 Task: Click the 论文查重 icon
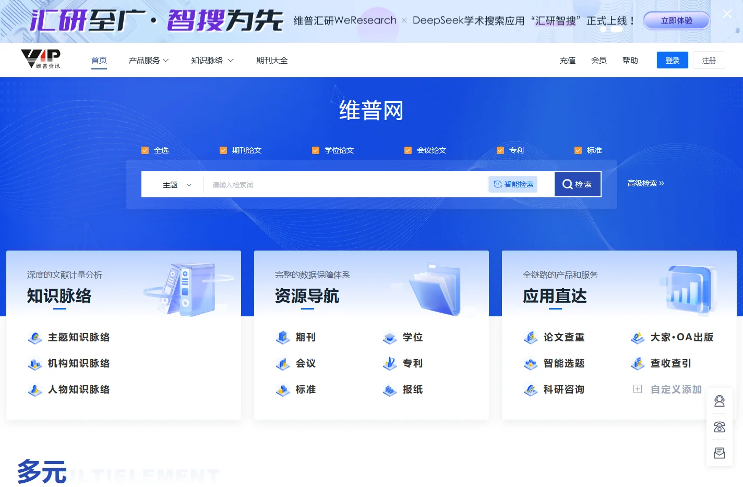point(531,338)
